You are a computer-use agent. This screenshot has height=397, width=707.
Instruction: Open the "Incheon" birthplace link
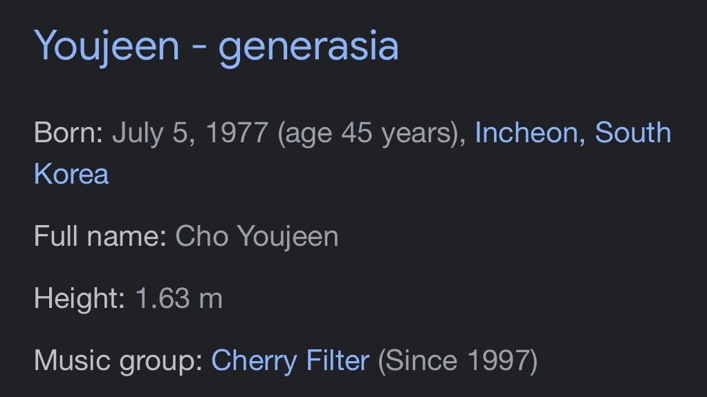(x=527, y=133)
